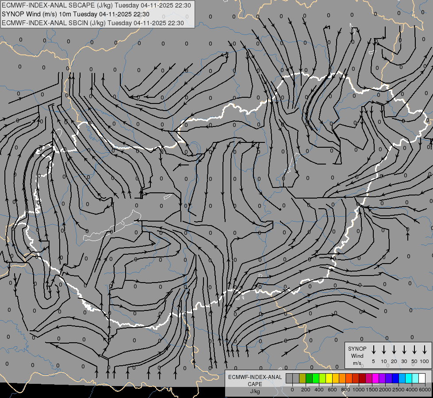
Task: Pick the pure yellow CAPE swatch before 600
Action: (329, 379)
